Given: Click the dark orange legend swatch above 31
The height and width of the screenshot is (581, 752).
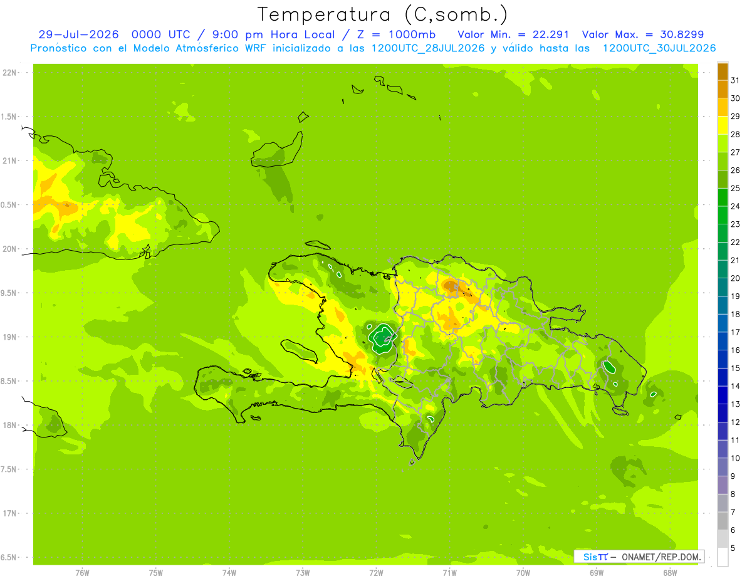Looking at the screenshot, I should (723, 71).
